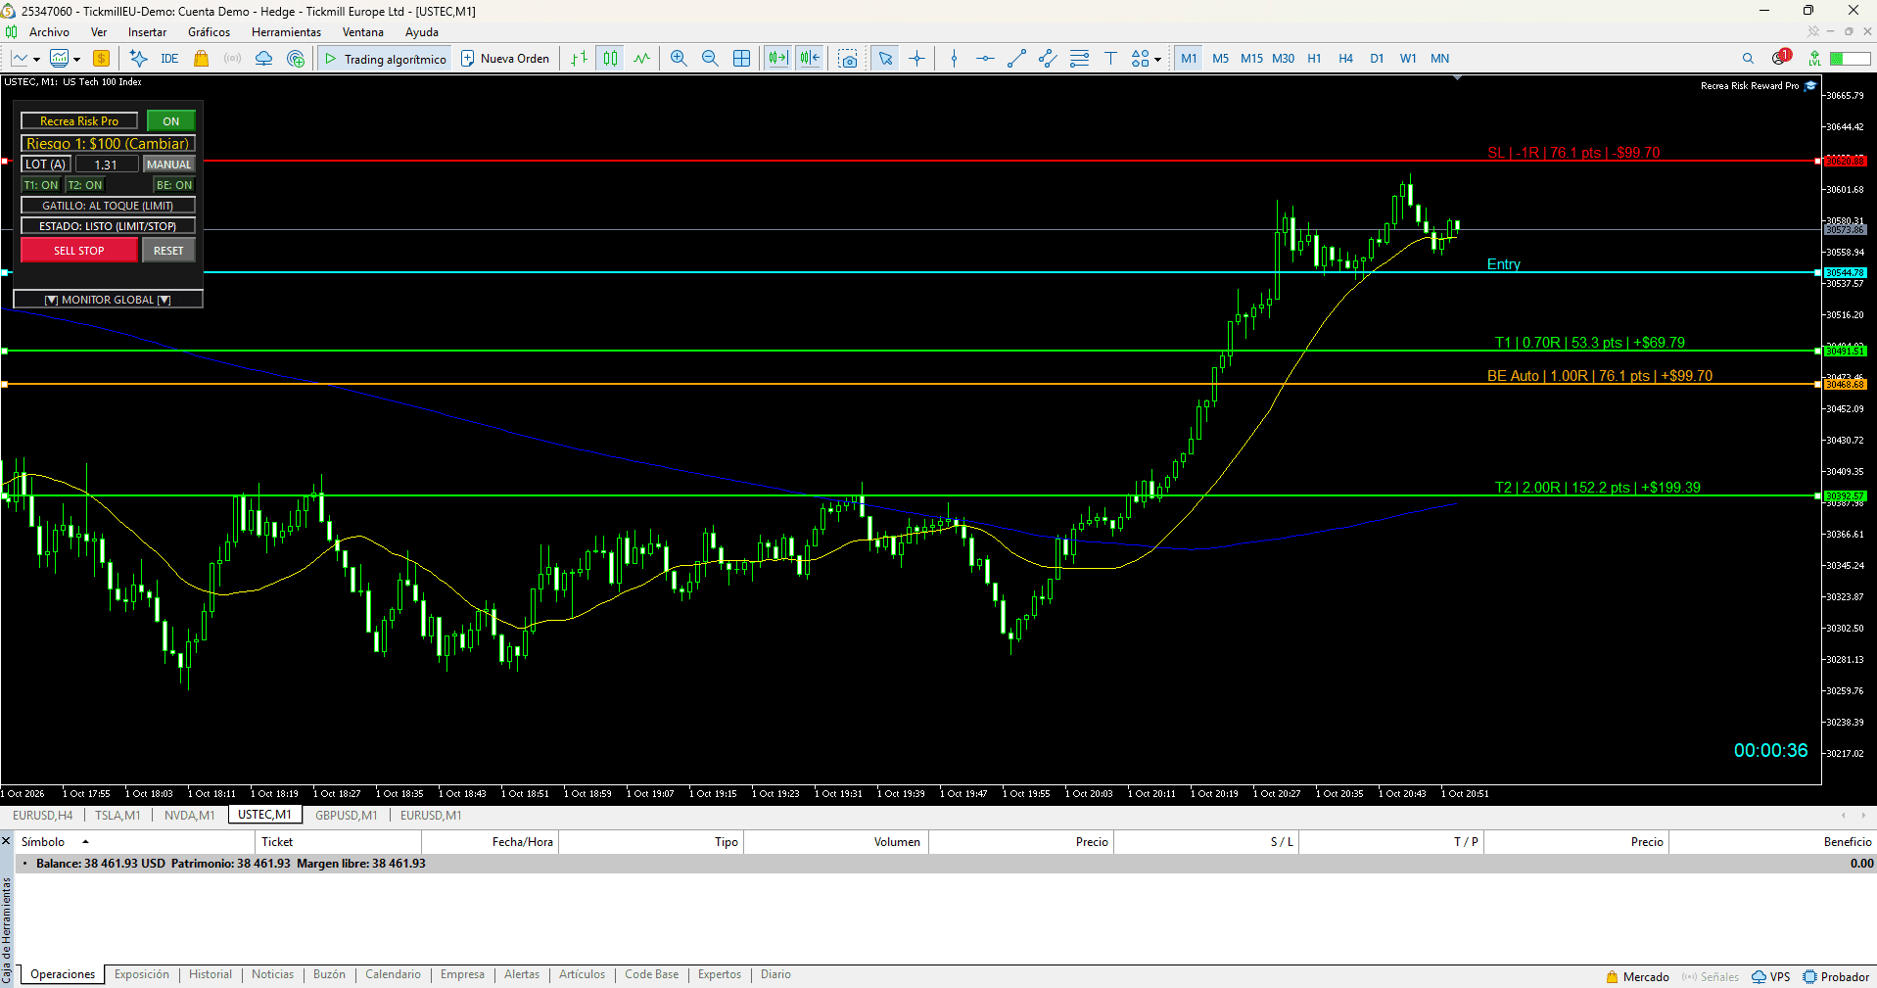The image size is (1877, 988).
Task: Take a chart screenshot with camera icon
Action: (848, 59)
